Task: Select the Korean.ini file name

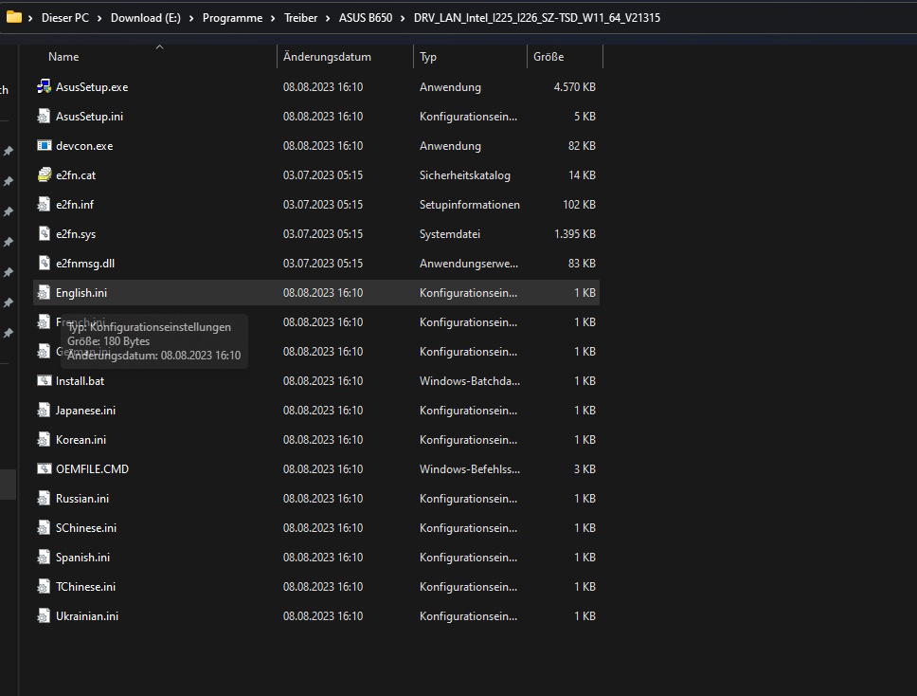Action: point(81,440)
